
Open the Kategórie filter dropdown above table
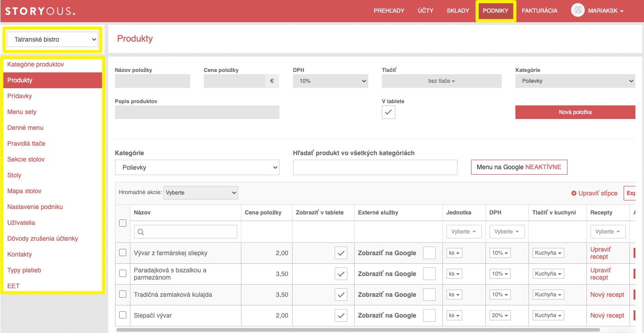click(197, 167)
